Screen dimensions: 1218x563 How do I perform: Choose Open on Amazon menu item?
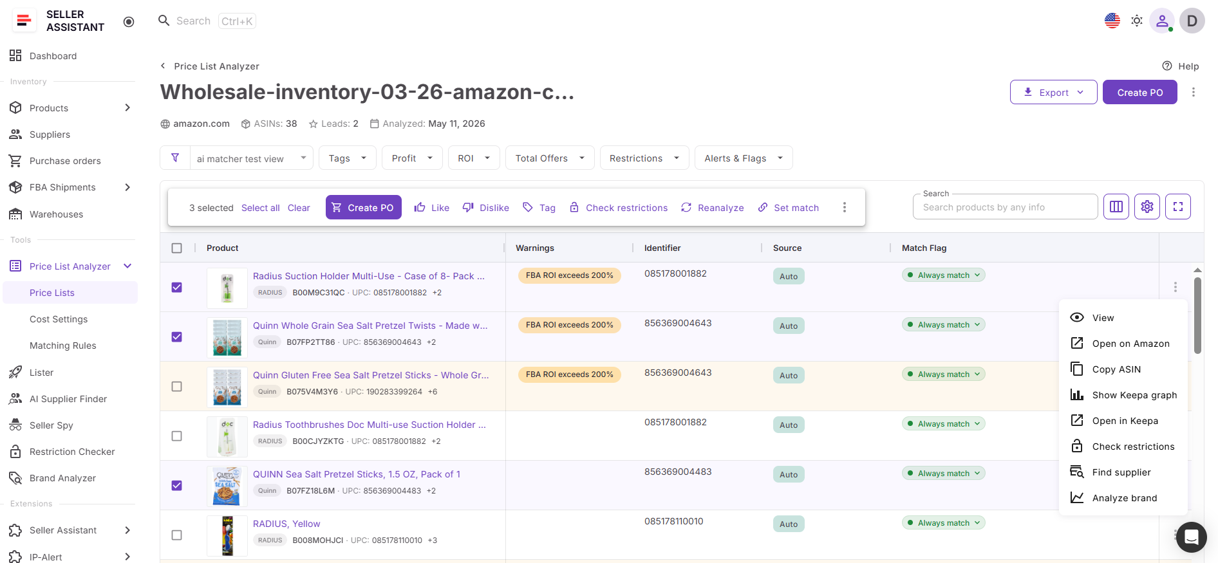click(x=1123, y=344)
